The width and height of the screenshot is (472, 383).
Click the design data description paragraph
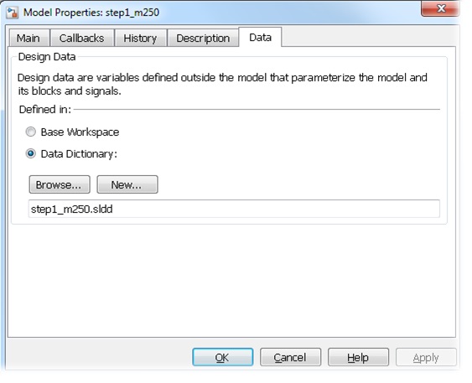[222, 85]
